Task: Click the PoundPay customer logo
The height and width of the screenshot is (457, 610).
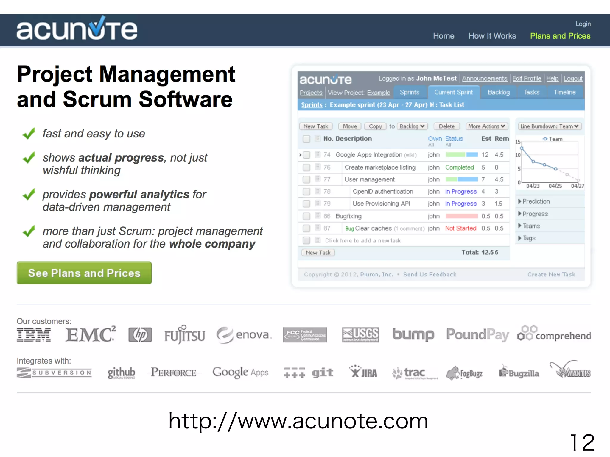Action: [477, 335]
